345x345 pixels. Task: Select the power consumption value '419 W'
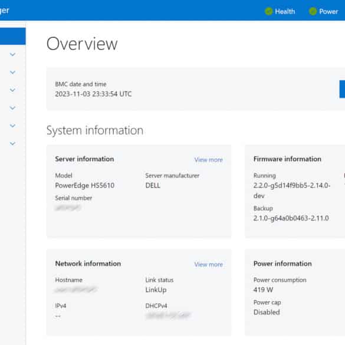263,290
